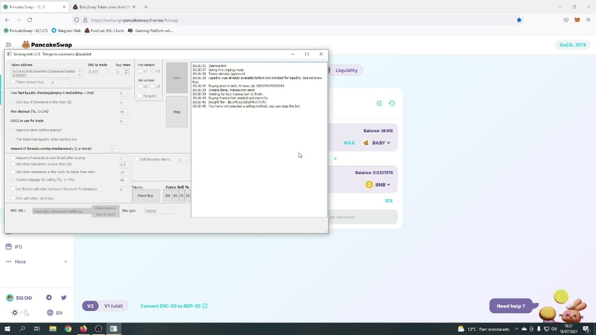Screen dimensions: 596x335
Task: Bookmark star icon in address bar
Action: coord(519,20)
